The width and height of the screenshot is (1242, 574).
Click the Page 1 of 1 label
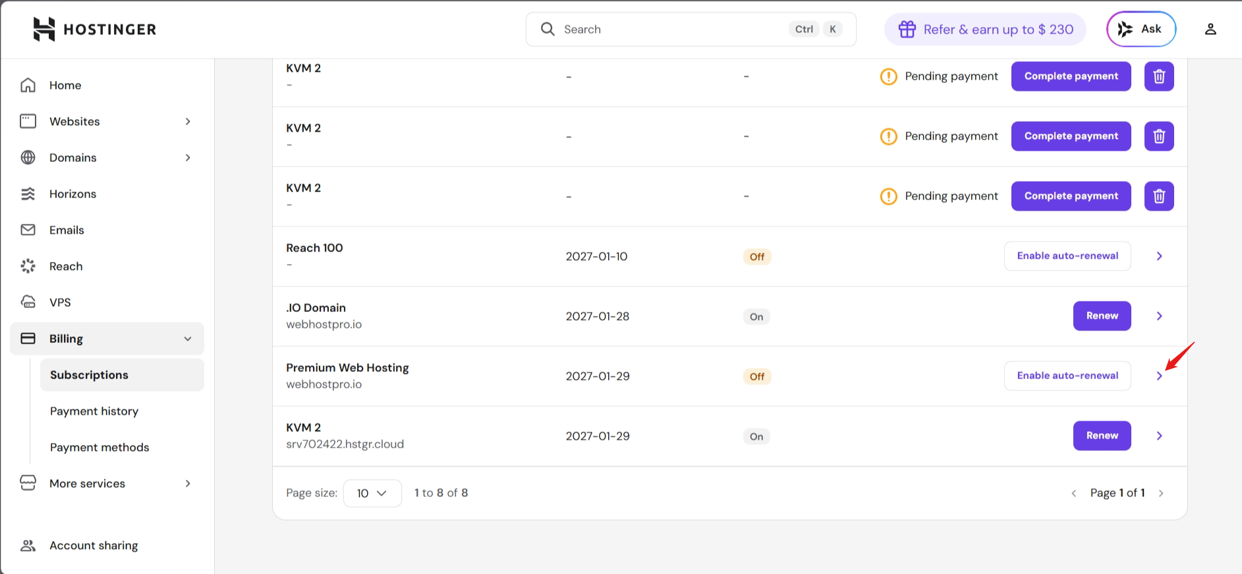pos(1117,493)
